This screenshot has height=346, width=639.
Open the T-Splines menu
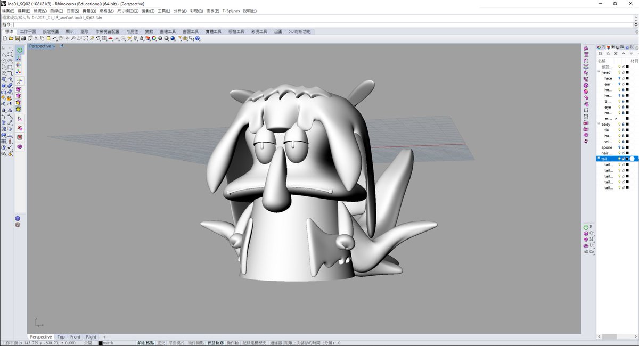click(231, 11)
